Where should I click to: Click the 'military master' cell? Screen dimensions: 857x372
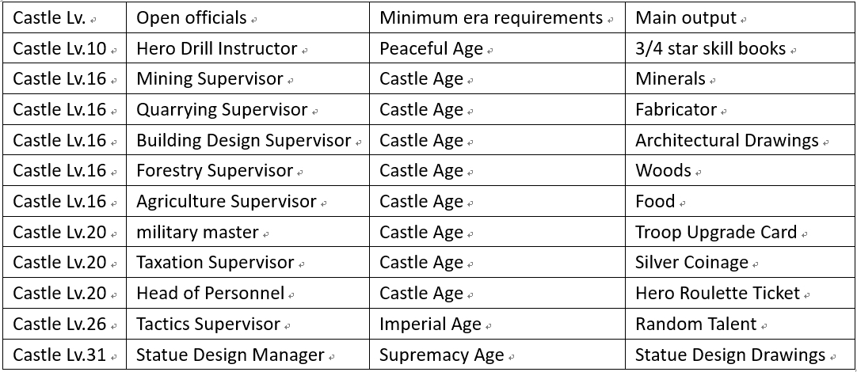coord(197,233)
